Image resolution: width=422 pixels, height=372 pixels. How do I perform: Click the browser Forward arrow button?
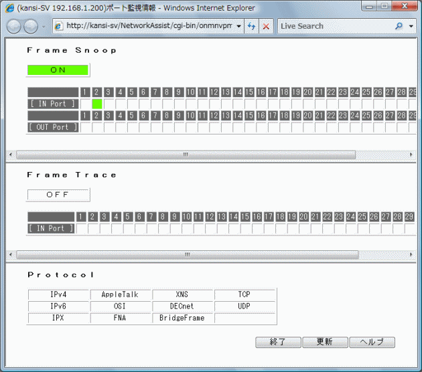point(31,26)
